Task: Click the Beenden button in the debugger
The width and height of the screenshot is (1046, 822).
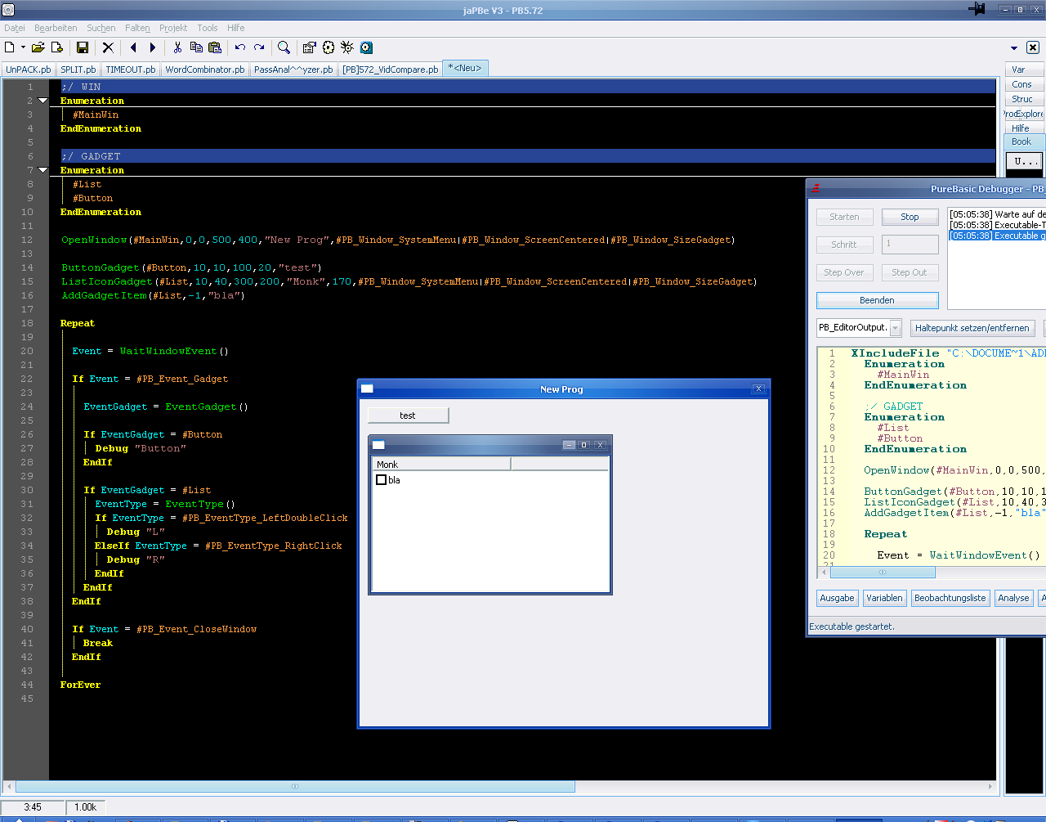Action: point(877,300)
